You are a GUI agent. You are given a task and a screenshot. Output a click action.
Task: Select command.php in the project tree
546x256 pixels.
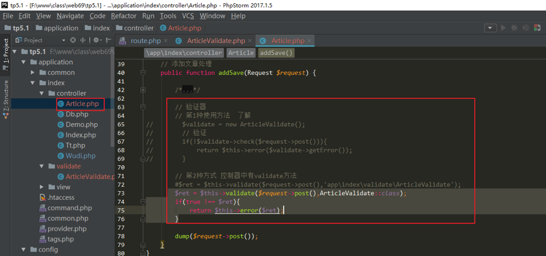66,207
